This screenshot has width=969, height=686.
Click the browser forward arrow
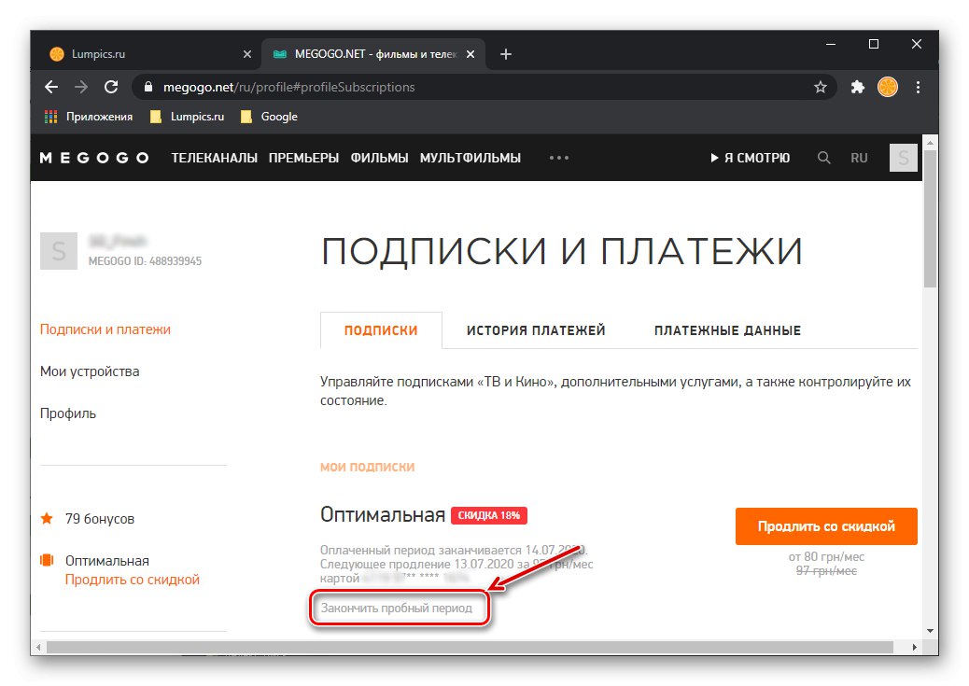(x=81, y=87)
